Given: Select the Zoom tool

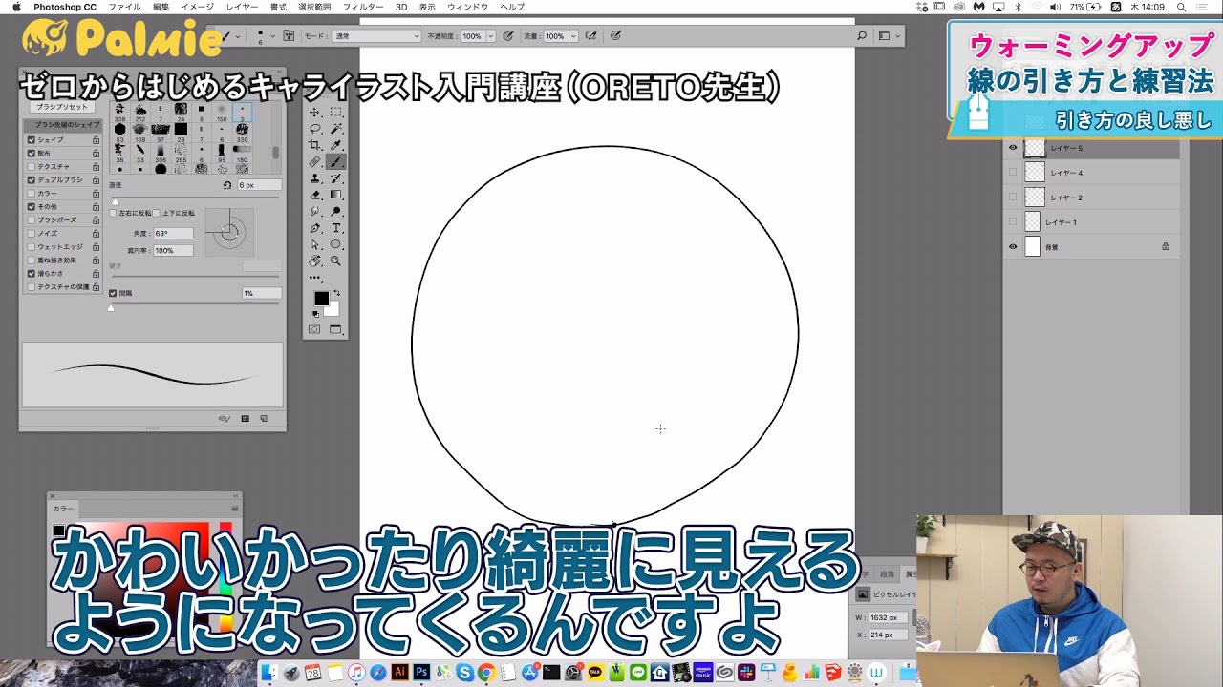Looking at the screenshot, I should [336, 260].
